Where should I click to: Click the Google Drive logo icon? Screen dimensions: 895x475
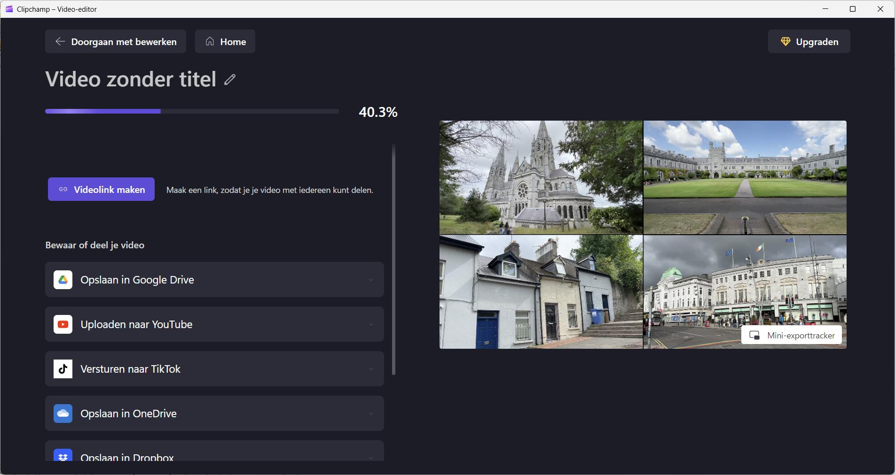(x=63, y=280)
